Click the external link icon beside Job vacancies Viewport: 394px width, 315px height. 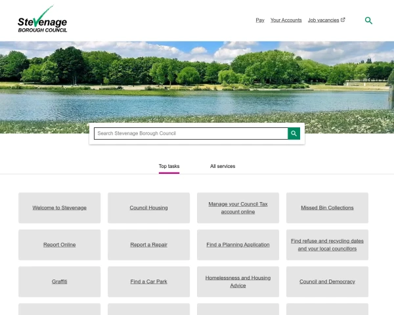click(343, 20)
